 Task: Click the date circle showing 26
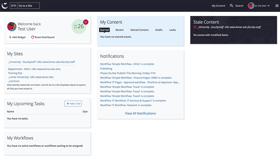(x=79, y=26)
